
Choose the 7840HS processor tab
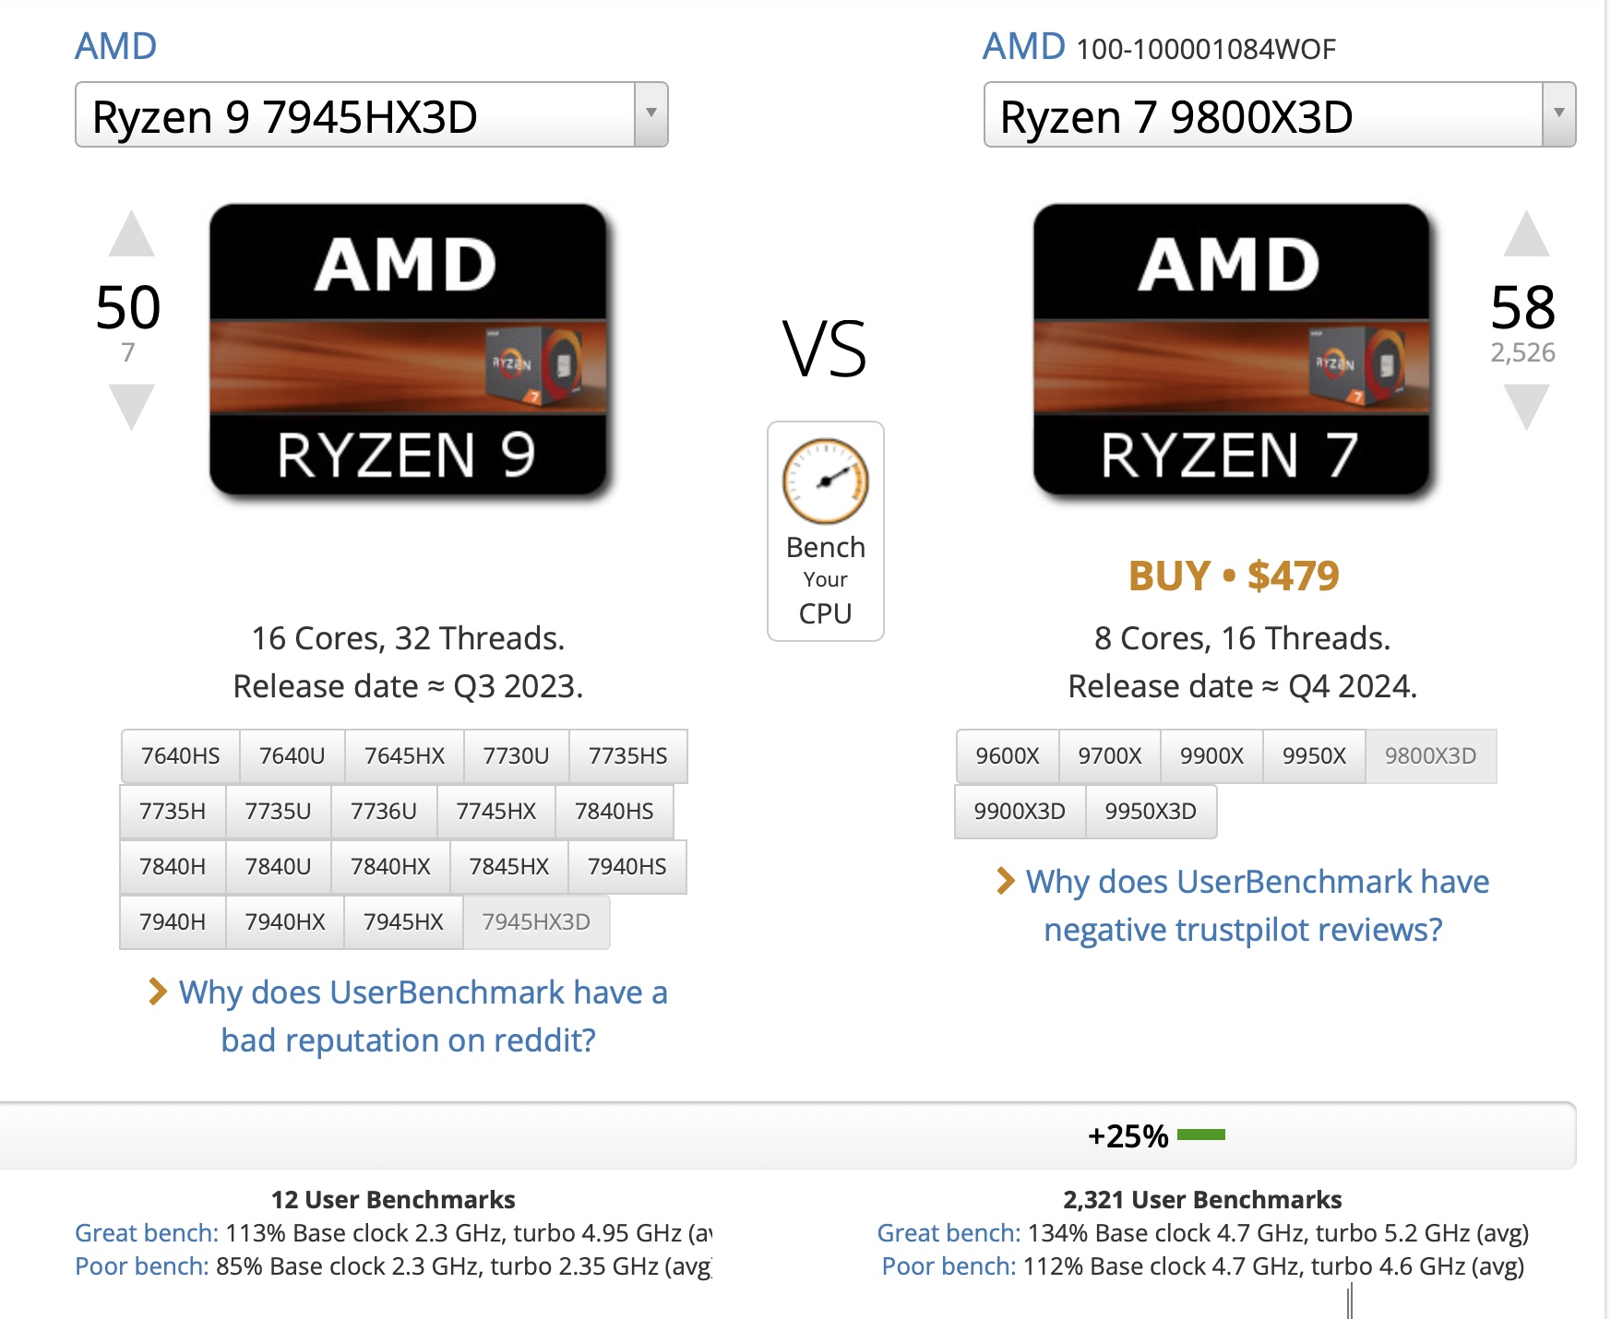[614, 811]
